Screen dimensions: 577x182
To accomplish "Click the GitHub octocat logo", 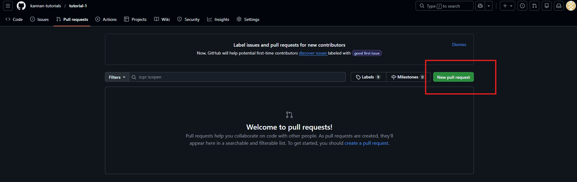I will [21, 6].
